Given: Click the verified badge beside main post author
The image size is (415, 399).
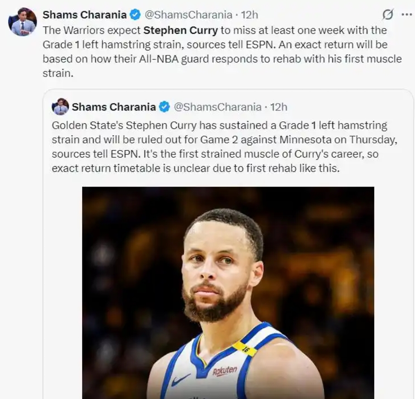Looking at the screenshot, I should 135,15.
